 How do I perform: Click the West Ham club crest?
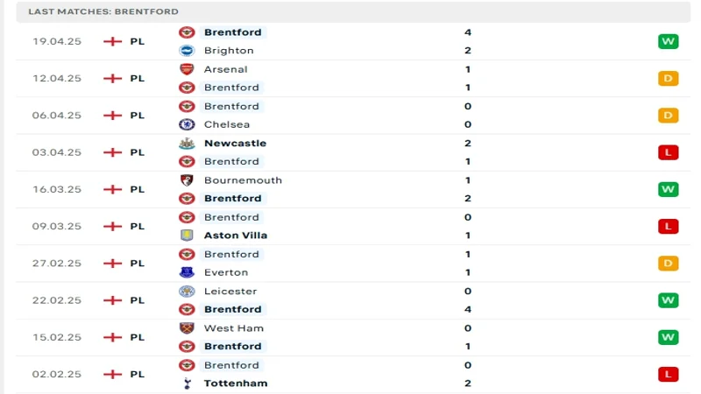[x=187, y=328]
